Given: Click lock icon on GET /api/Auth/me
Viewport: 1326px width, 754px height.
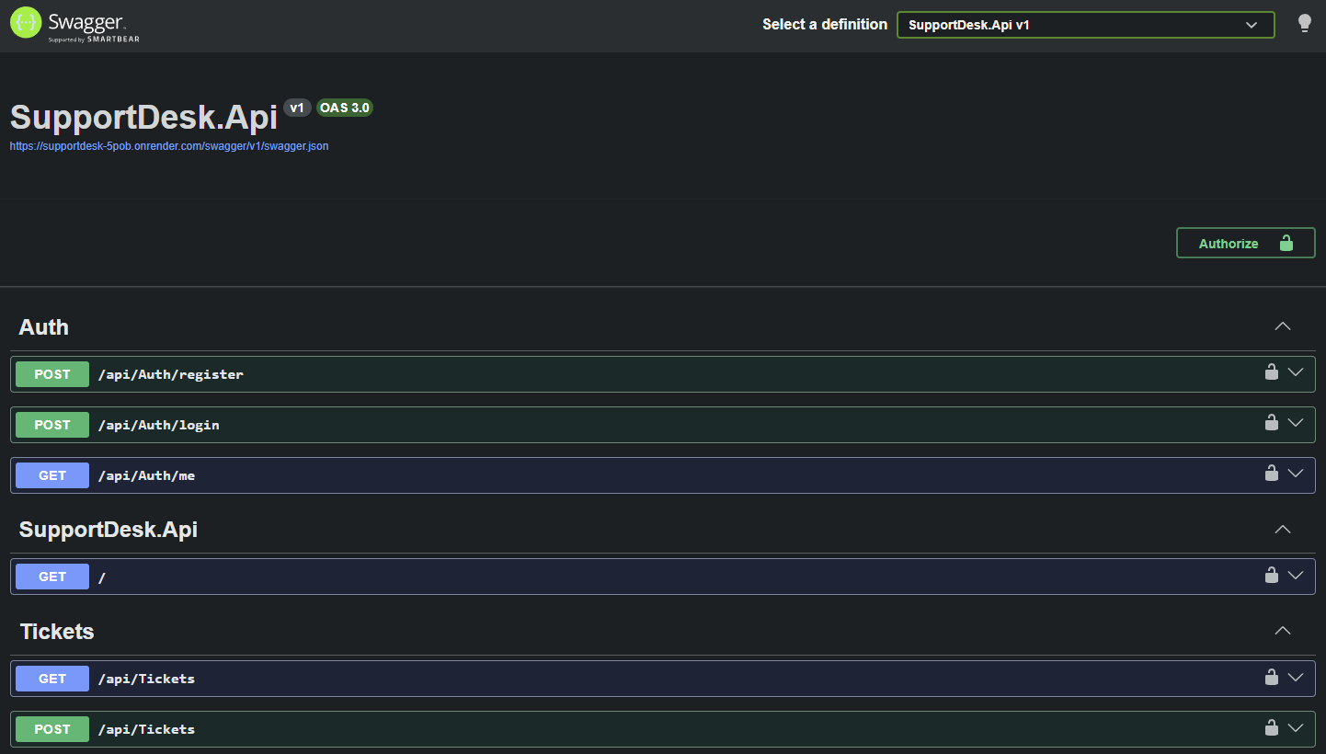Looking at the screenshot, I should 1272,474.
